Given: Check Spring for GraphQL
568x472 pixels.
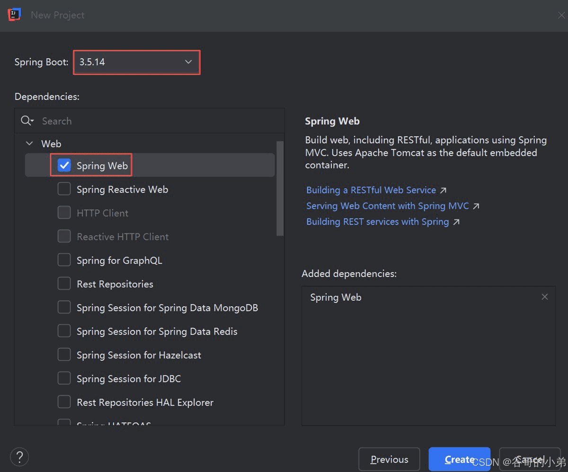Looking at the screenshot, I should pos(64,260).
